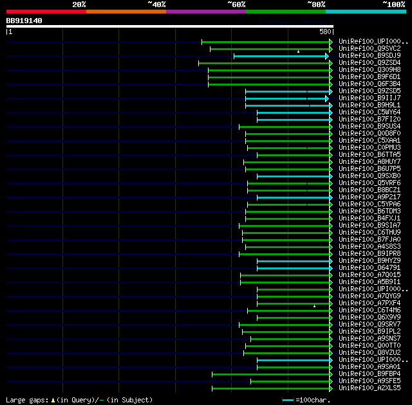The width and height of the screenshot is (412, 405).
Task: Click the UniRef100_A8HUY7 hit name
Action: tap(370, 162)
